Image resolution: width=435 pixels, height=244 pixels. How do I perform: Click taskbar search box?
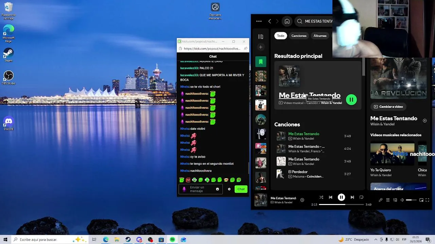(49, 240)
